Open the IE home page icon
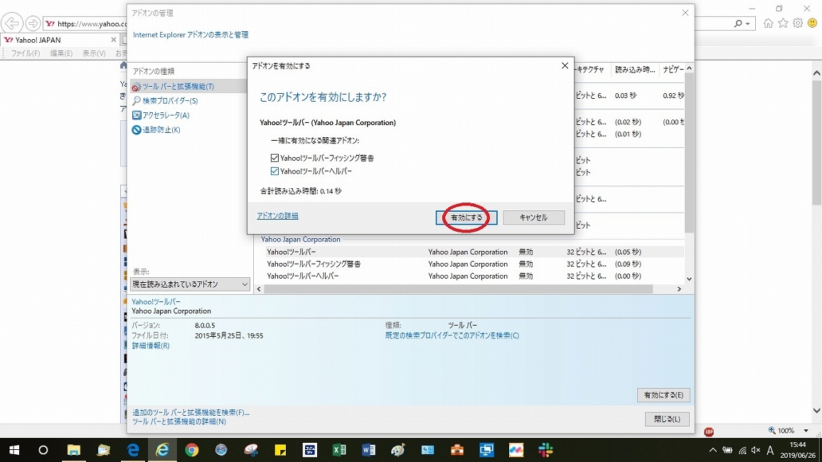The image size is (822, 462). coord(768,23)
